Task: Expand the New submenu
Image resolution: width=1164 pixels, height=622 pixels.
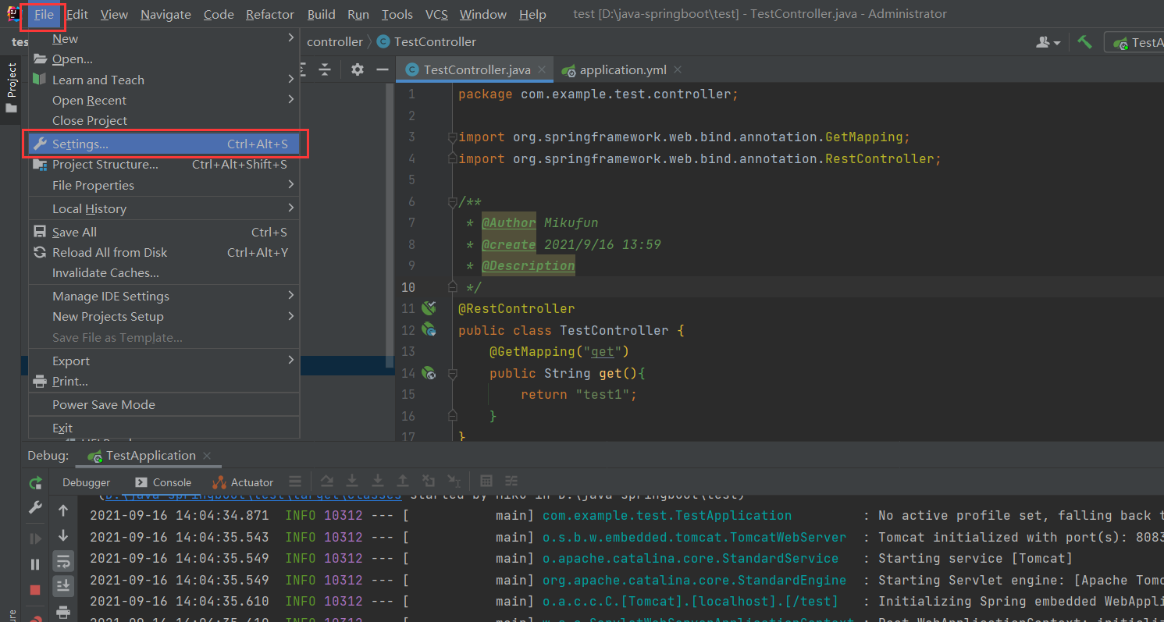Action: pyautogui.click(x=164, y=39)
